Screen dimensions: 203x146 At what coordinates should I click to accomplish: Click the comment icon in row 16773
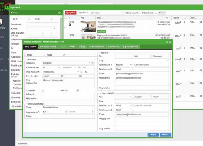201,22
